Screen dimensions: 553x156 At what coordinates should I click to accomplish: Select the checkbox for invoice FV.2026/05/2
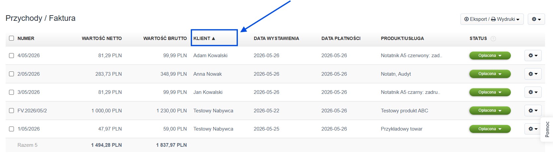pos(11,111)
